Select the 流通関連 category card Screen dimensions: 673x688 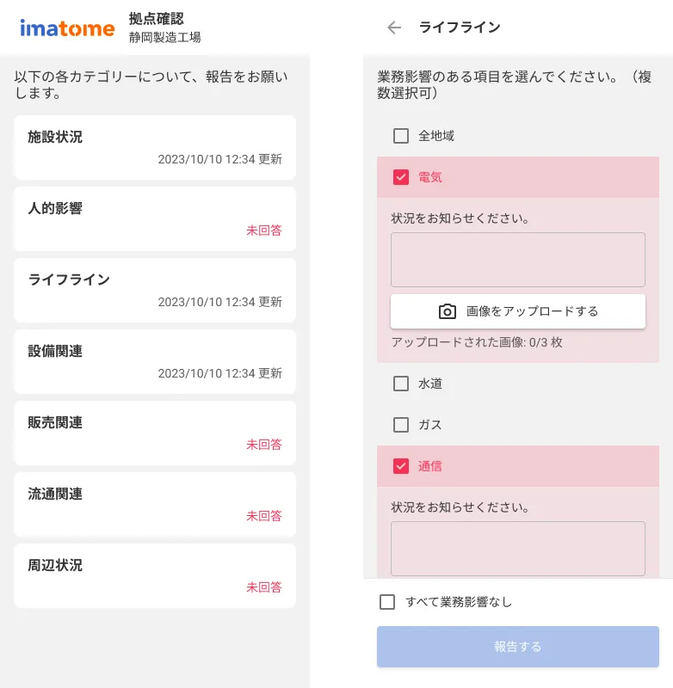click(155, 504)
